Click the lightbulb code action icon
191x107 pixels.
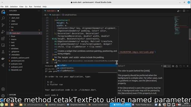(x=53, y=59)
